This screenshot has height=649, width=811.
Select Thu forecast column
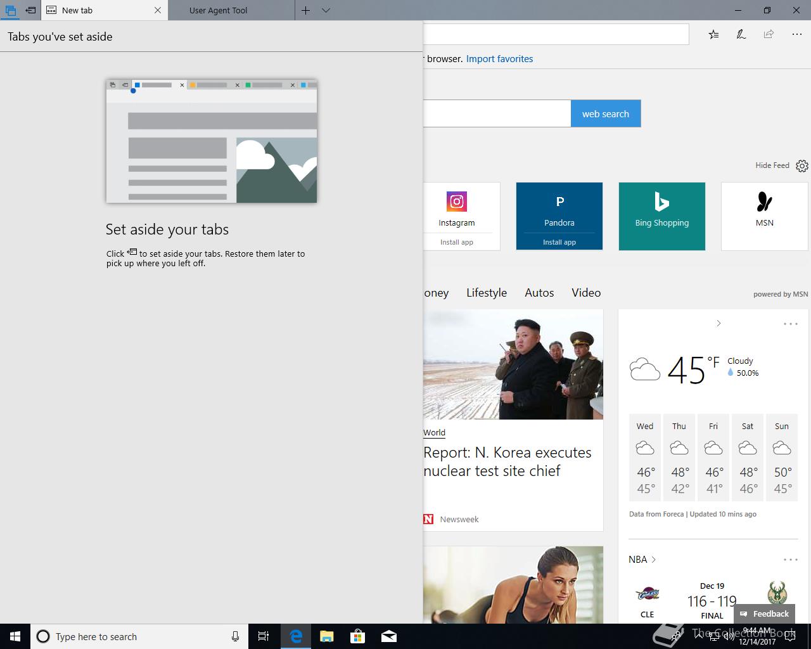pos(679,458)
